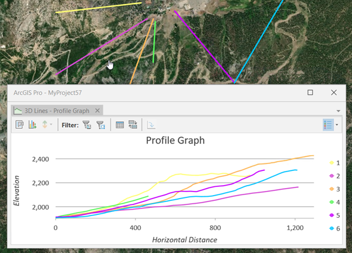The width and height of the screenshot is (352, 253).
Task: Click legend entry for series 3
Action: pos(338,189)
